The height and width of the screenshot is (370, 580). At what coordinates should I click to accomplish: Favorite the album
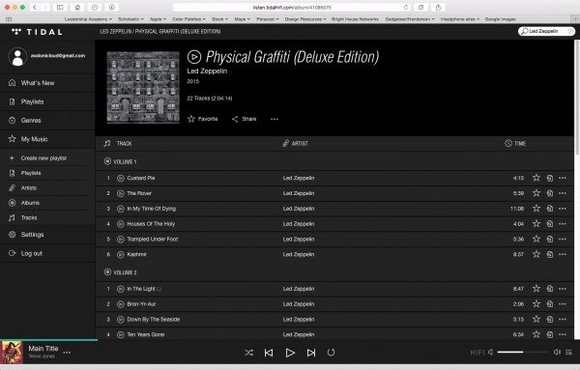click(x=203, y=119)
